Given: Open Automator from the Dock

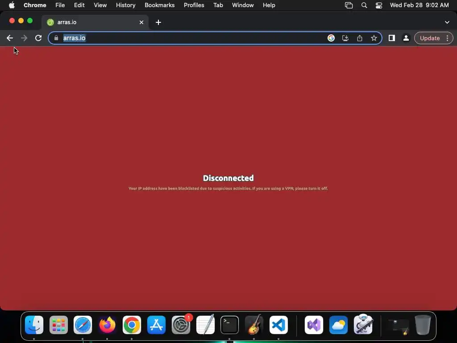Looking at the screenshot, I should pos(363,325).
